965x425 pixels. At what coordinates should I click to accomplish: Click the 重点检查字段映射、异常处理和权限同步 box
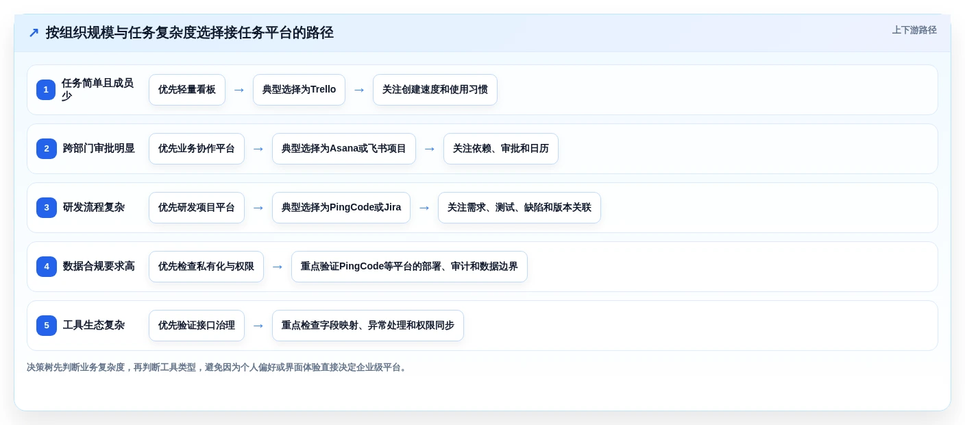[x=368, y=326]
